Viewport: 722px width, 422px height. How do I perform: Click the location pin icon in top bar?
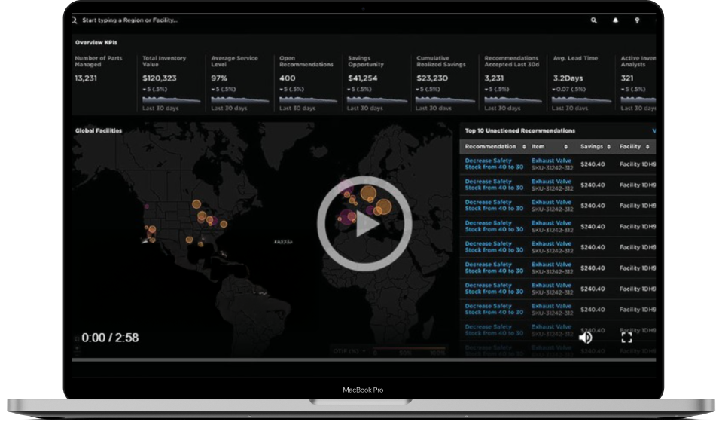pos(636,20)
